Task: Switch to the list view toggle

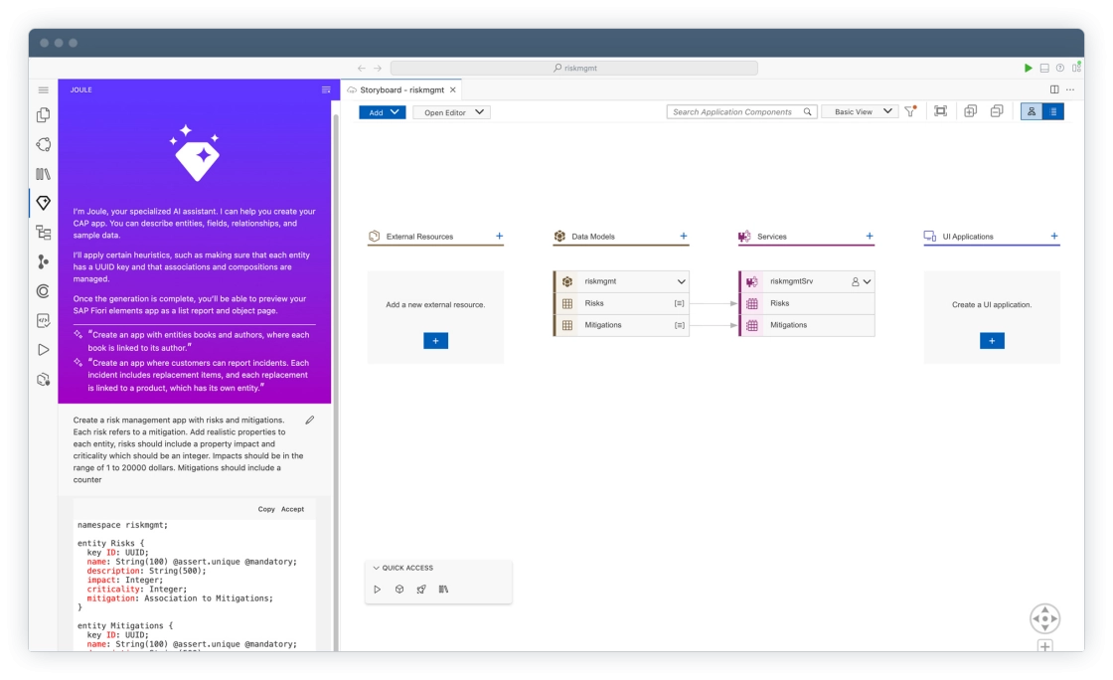Action: click(x=1053, y=111)
